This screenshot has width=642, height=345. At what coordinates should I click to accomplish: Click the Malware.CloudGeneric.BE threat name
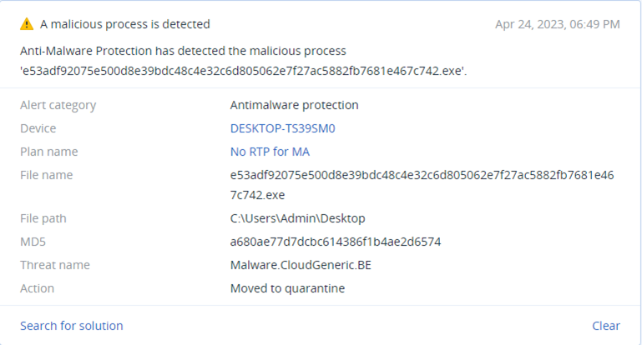point(301,265)
